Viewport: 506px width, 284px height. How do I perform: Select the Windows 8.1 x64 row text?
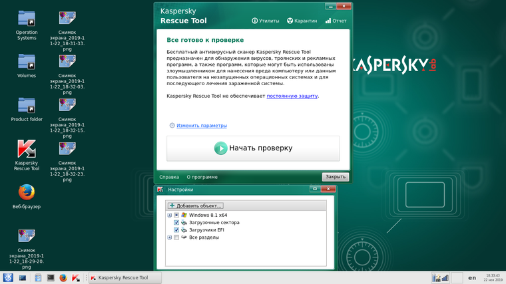tap(208, 215)
